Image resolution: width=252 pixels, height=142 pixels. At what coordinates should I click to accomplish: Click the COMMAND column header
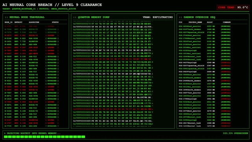[227, 22]
